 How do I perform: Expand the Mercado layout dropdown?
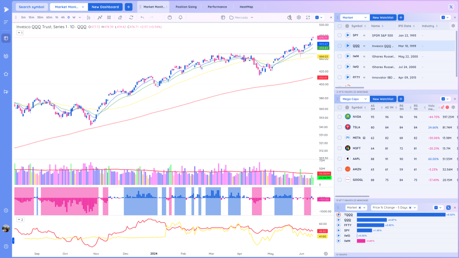pos(242,17)
